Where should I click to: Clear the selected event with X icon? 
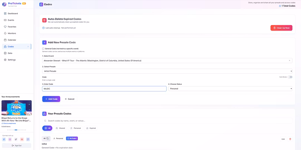pyautogui.click(x=289, y=61)
